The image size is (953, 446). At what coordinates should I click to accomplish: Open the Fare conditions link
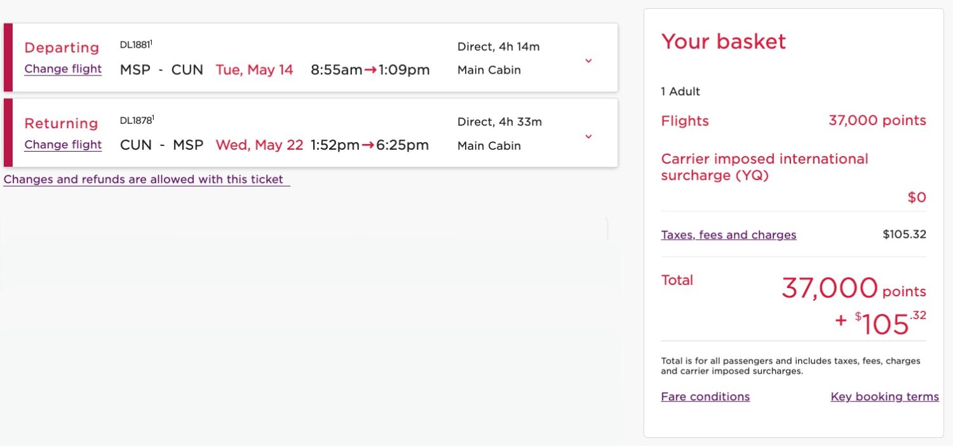coord(705,397)
